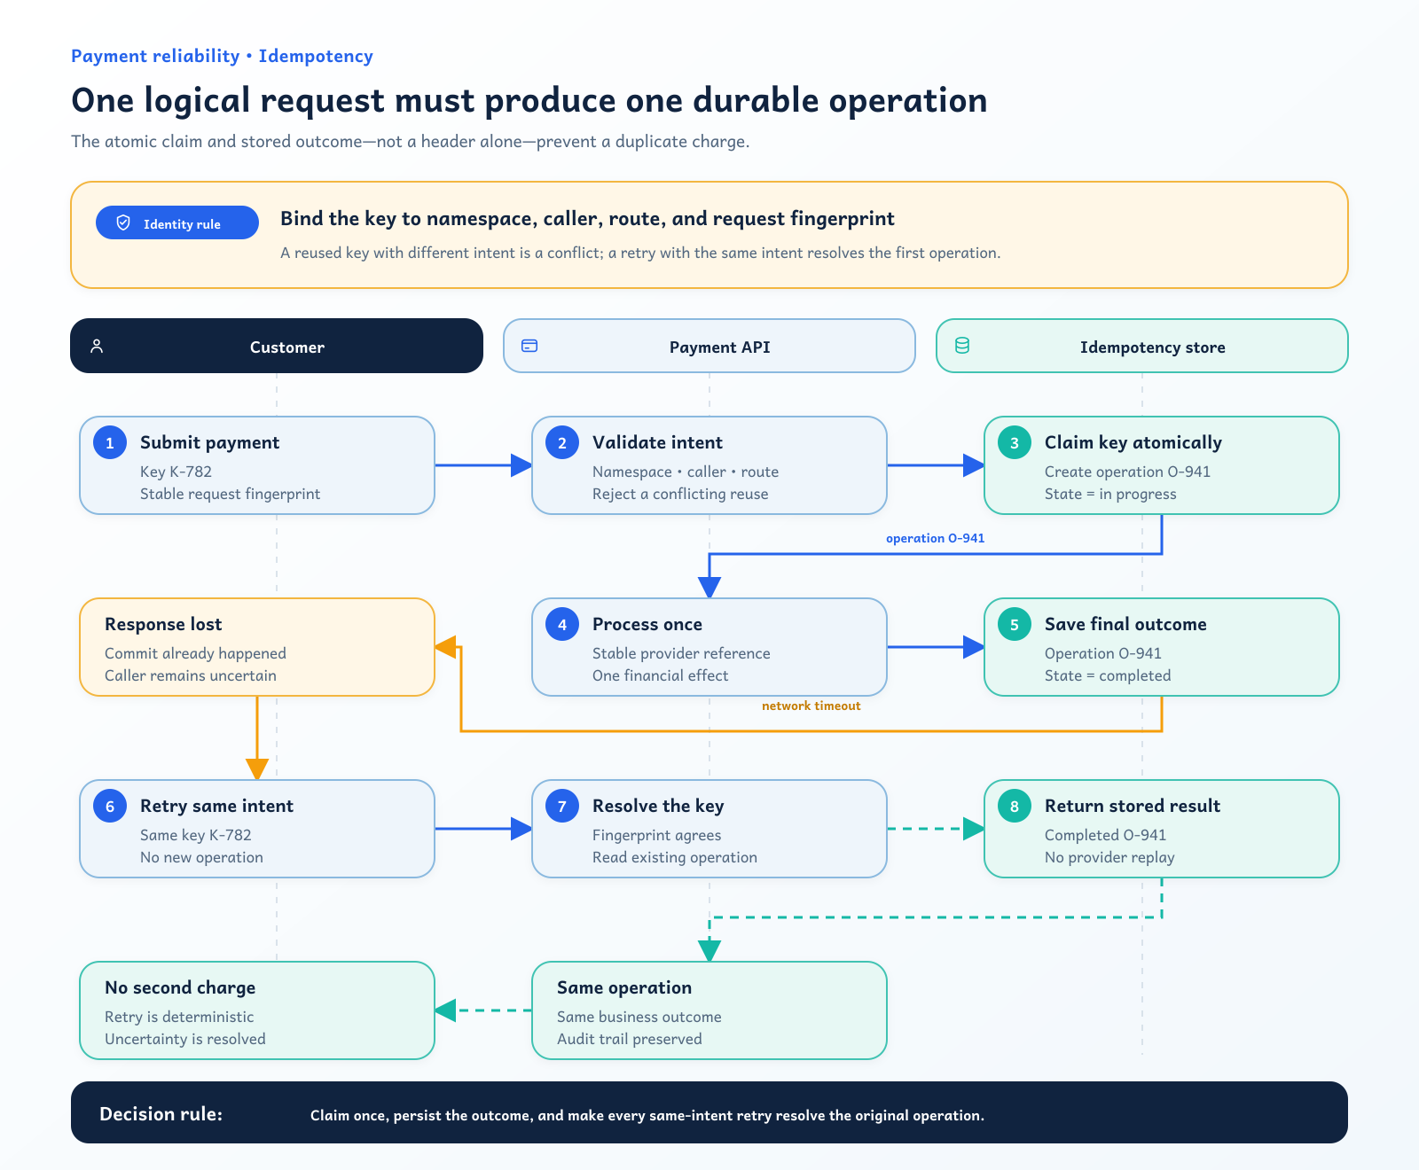
Task: Open the Resolve the key card
Action: tap(709, 829)
